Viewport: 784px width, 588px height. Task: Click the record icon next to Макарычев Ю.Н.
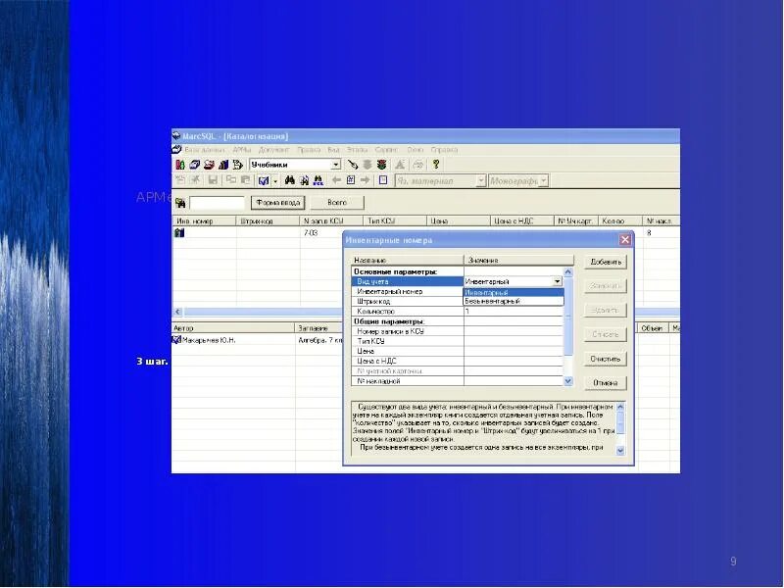tap(176, 340)
